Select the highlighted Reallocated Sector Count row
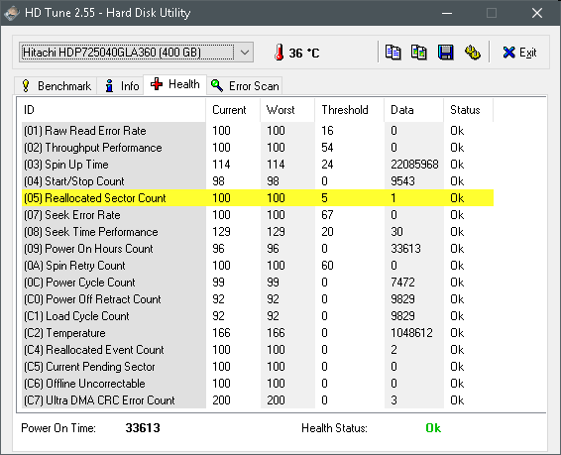561x455 pixels. click(258, 198)
